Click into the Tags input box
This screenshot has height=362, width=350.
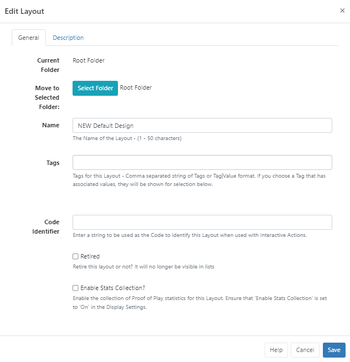click(202, 163)
